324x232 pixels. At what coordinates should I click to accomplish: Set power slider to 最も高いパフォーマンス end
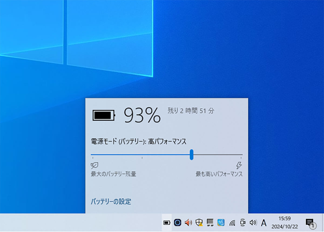click(241, 154)
